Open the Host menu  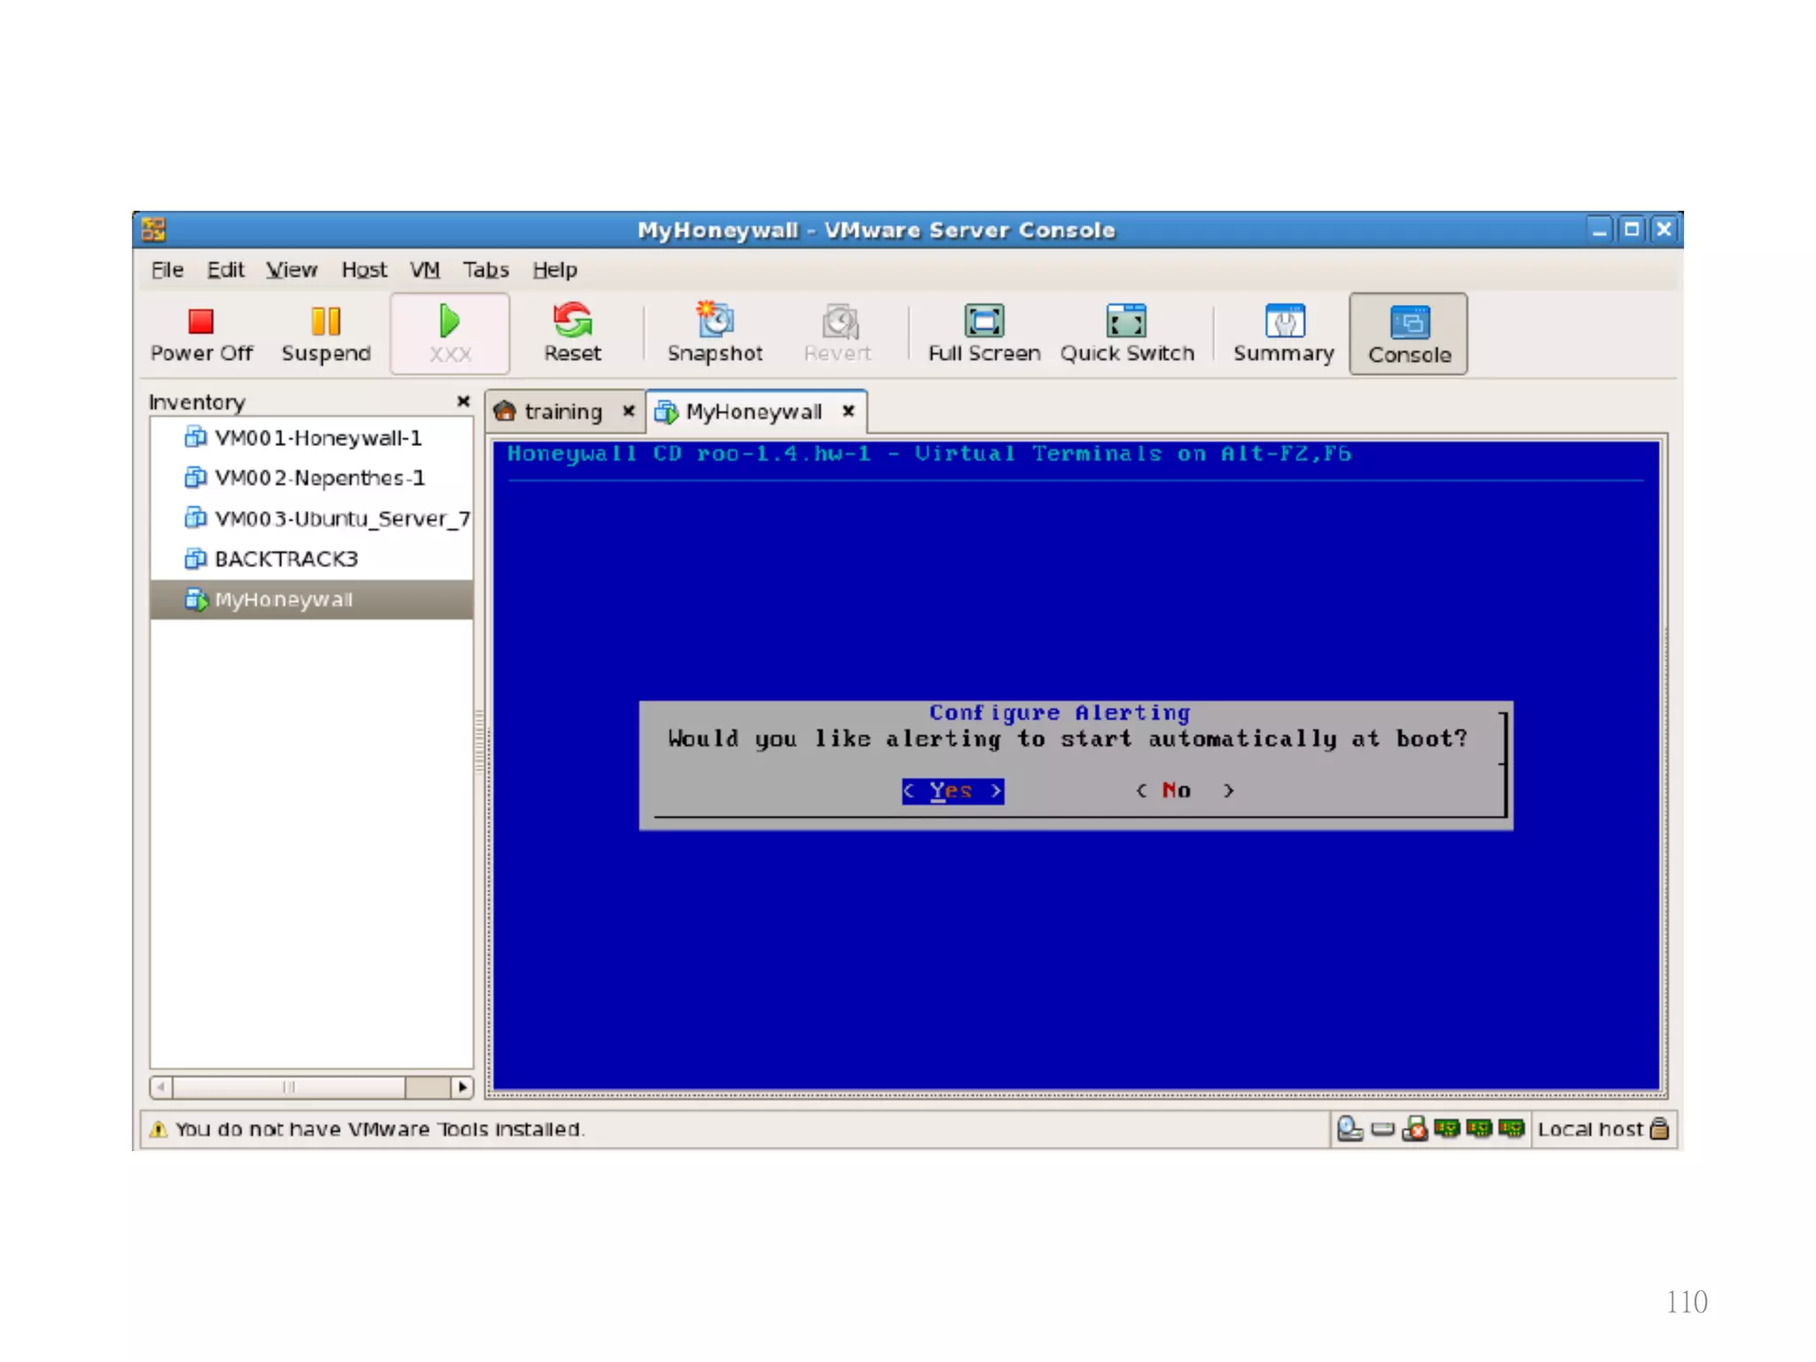pyautogui.click(x=364, y=270)
